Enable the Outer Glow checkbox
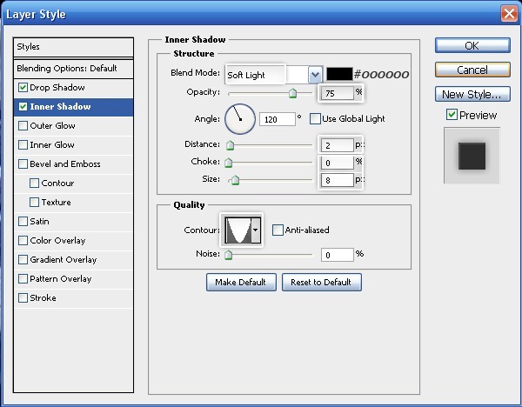This screenshot has width=522, height=407. [23, 126]
